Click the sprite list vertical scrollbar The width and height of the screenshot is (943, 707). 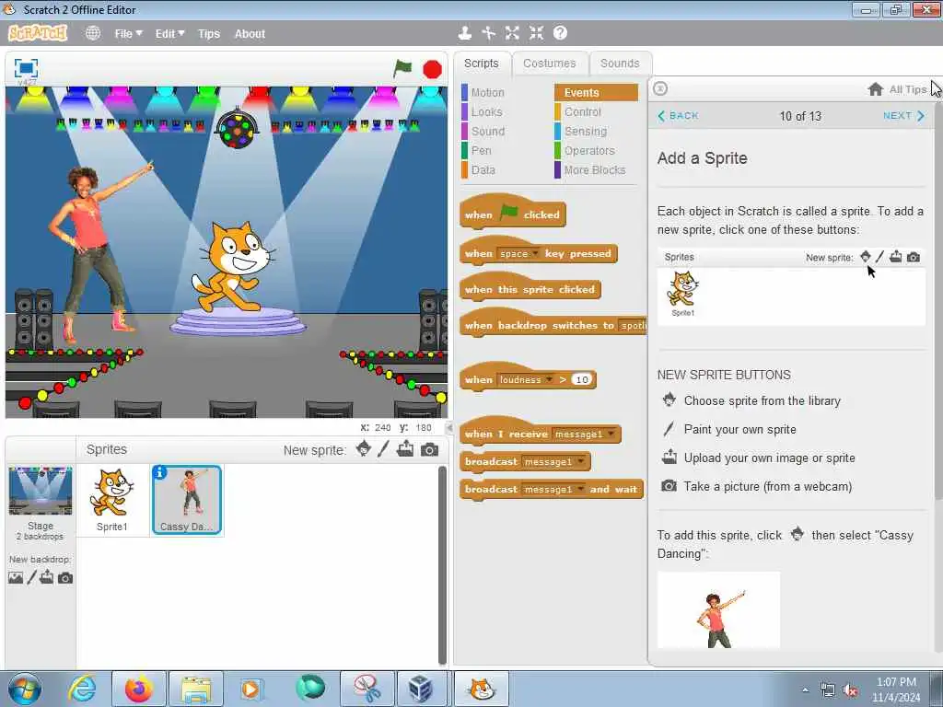(443, 565)
